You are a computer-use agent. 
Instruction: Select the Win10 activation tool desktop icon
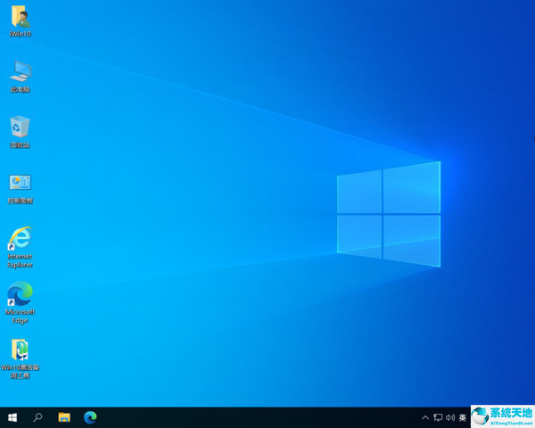(20, 350)
